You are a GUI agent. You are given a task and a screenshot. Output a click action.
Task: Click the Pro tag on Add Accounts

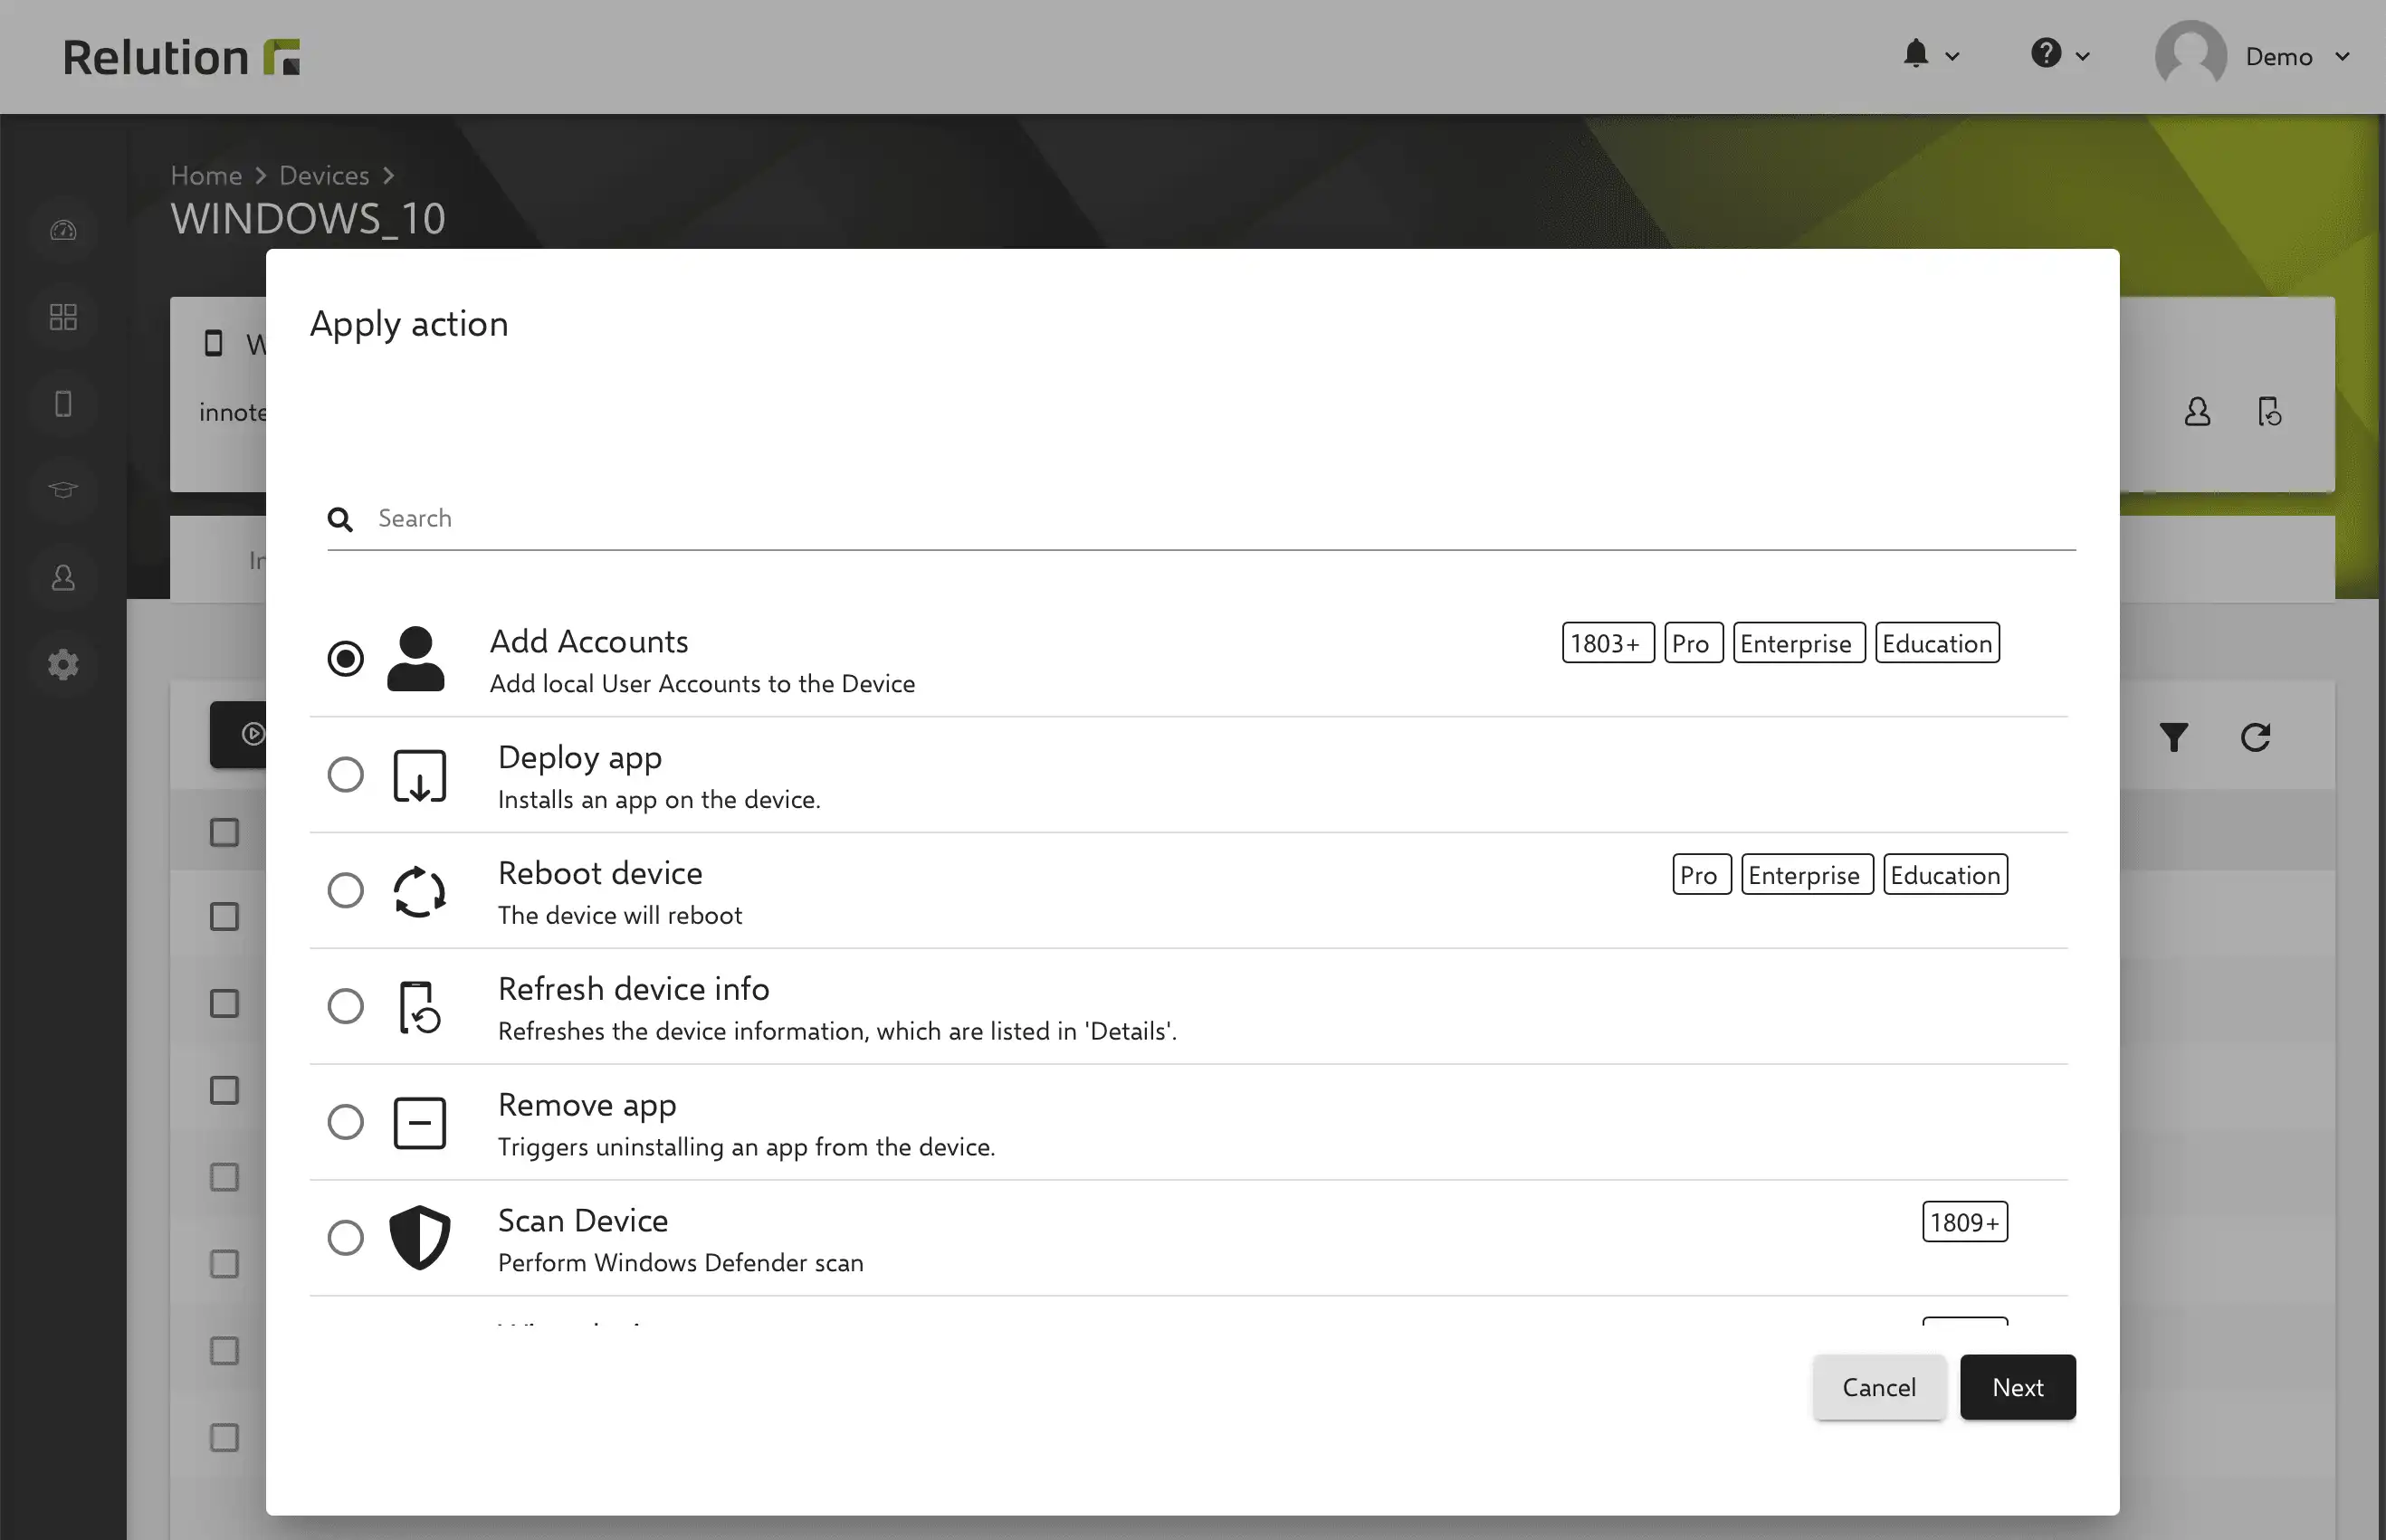coord(1693,643)
